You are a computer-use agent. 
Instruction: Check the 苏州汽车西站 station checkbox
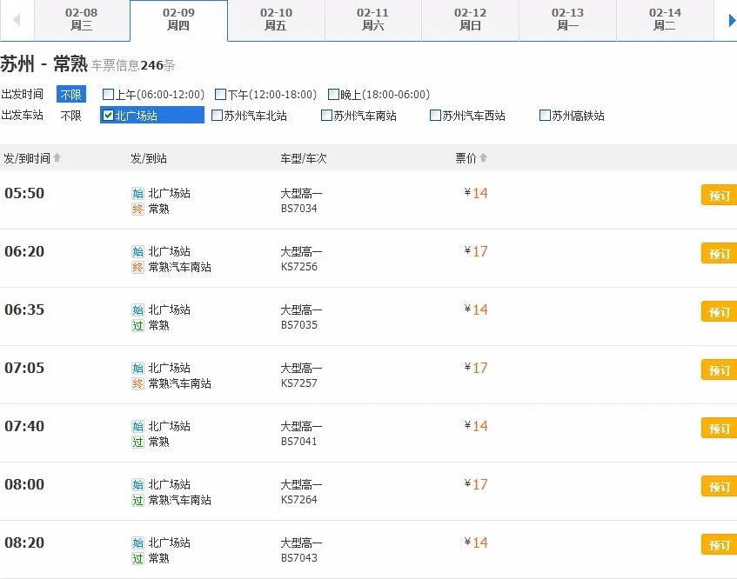click(x=434, y=114)
